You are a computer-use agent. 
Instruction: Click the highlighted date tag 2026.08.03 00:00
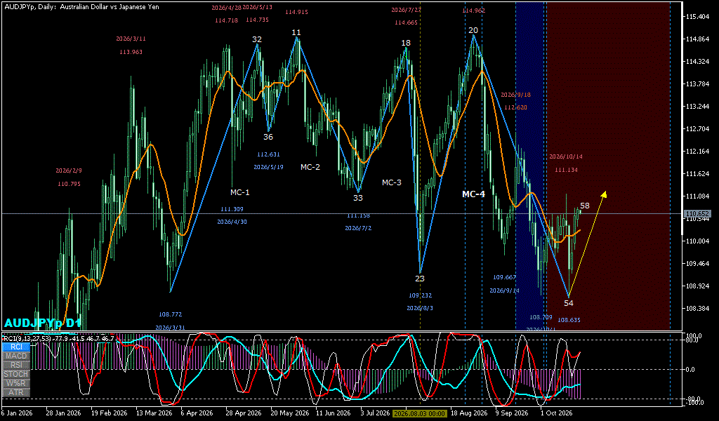[420, 413]
